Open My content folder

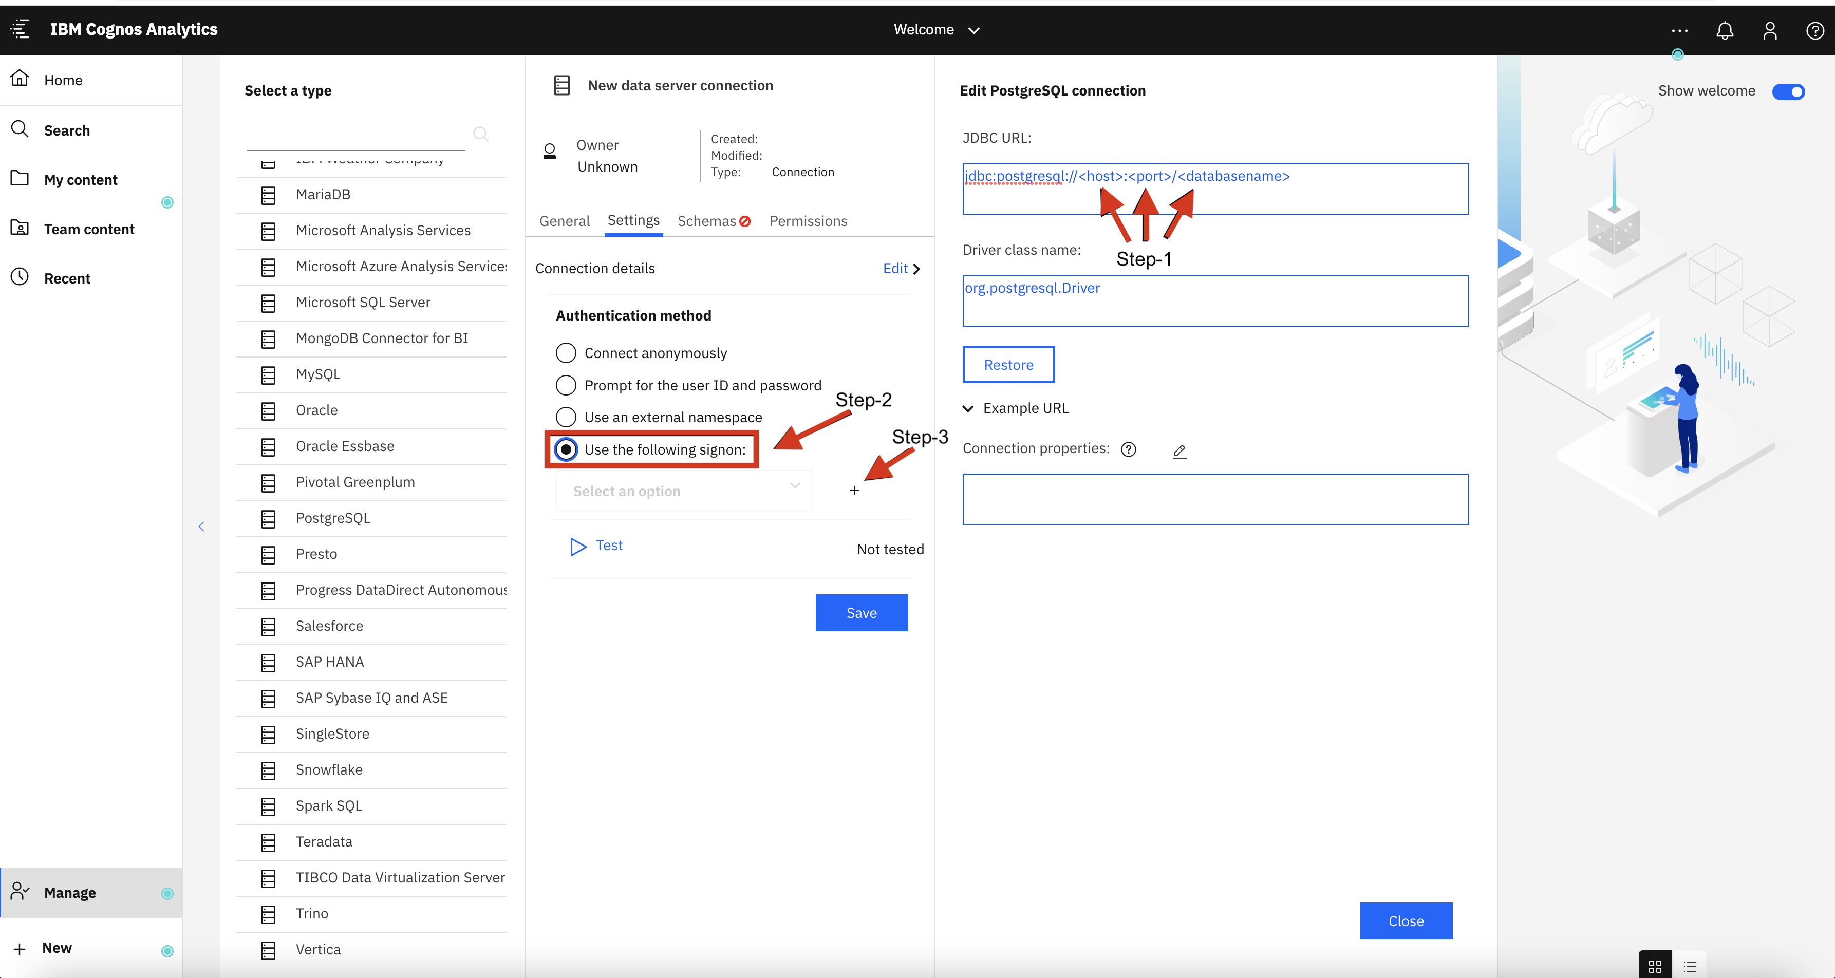click(x=91, y=179)
